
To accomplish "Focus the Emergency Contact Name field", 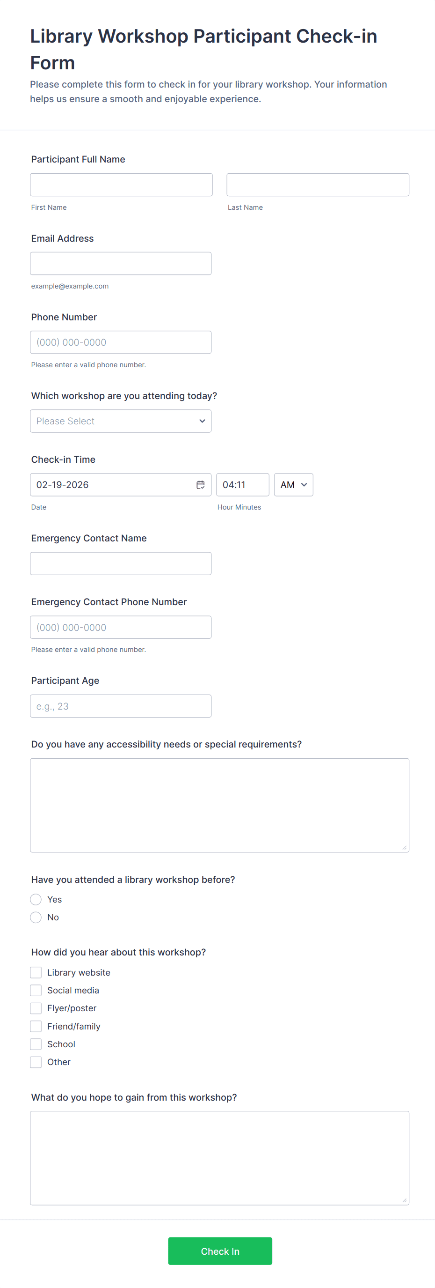I will [120, 563].
